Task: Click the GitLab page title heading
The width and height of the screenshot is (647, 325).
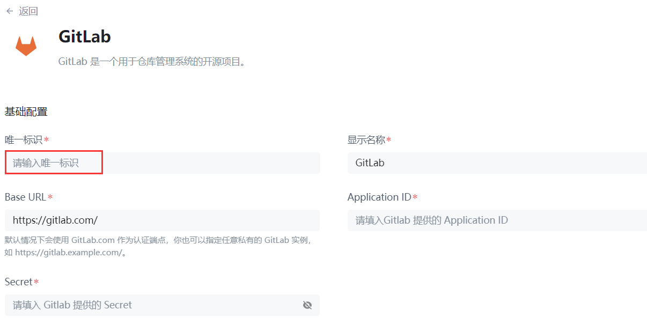Action: tap(84, 36)
